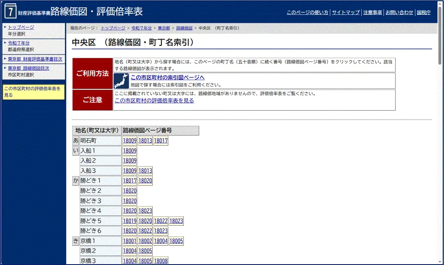Screen dimensions: 444x265
Task: Open the サイトマップ page
Action: click(346, 12)
